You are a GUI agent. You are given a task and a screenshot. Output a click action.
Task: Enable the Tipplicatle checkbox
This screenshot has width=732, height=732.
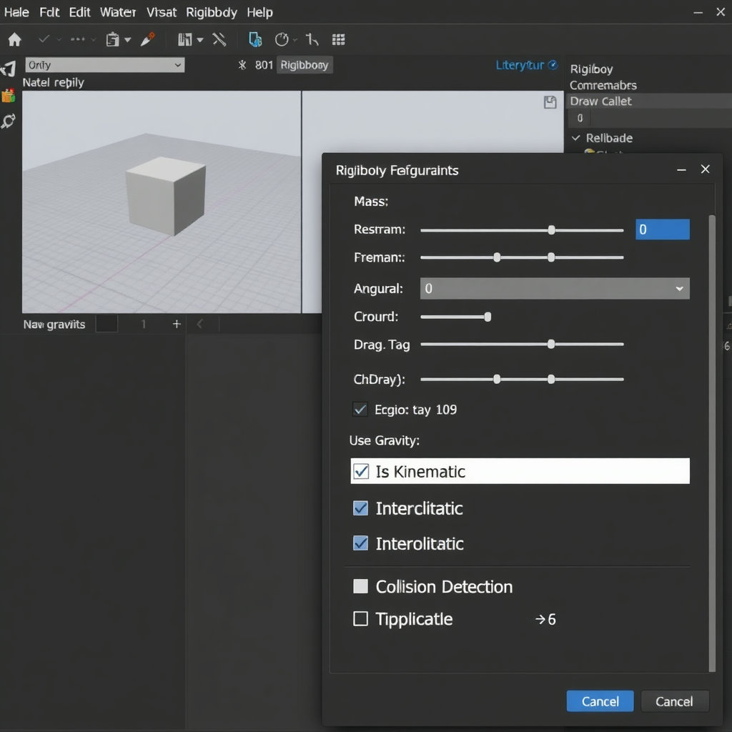[360, 618]
